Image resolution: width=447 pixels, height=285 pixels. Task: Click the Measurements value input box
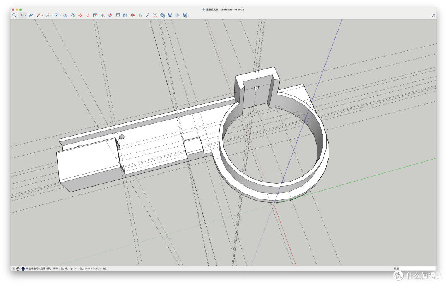coord(417,268)
